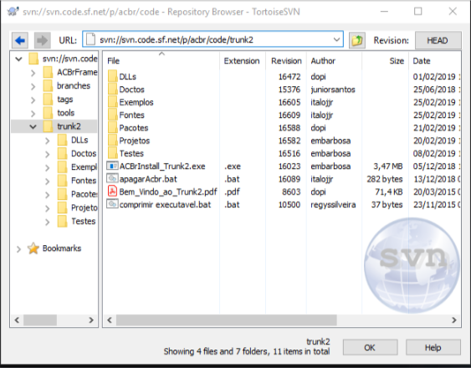Sort by the Author column header
Image resolution: width=471 pixels, height=368 pixels.
point(334,61)
